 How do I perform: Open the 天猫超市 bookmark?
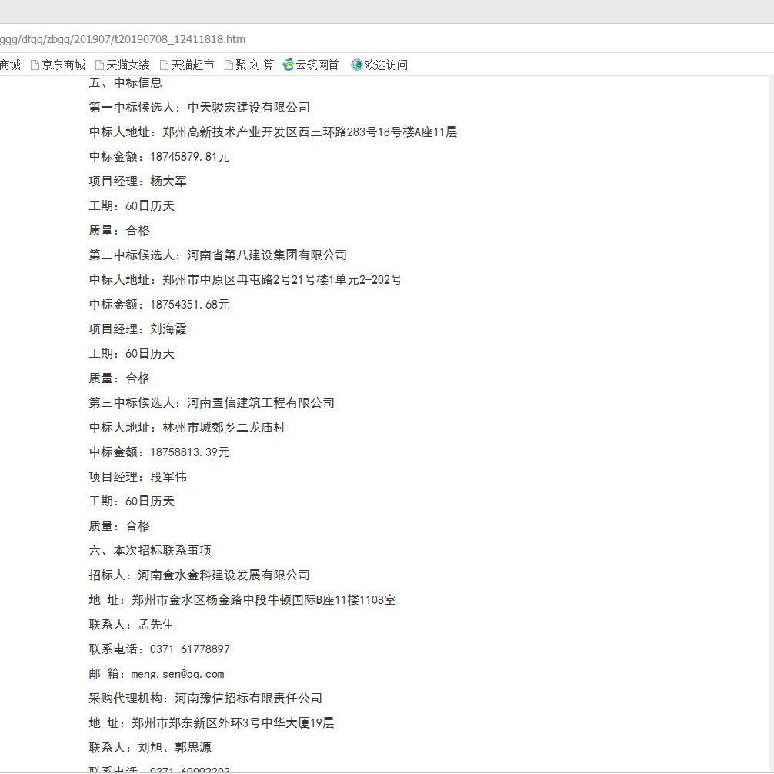[x=187, y=65]
